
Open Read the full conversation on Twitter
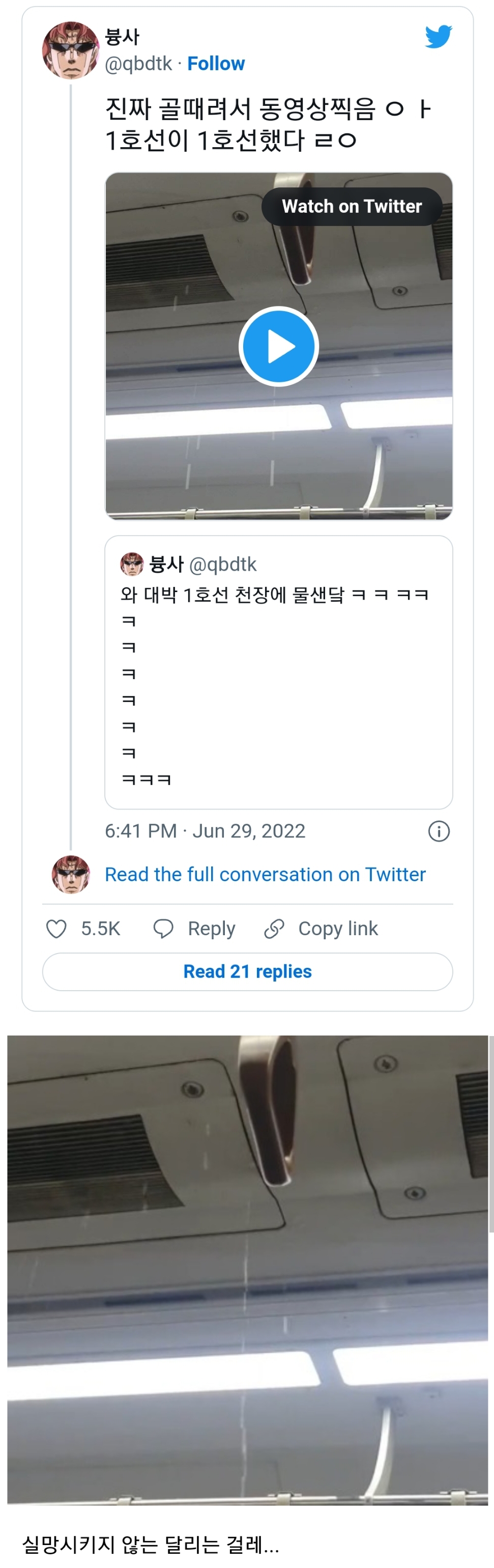[265, 875]
